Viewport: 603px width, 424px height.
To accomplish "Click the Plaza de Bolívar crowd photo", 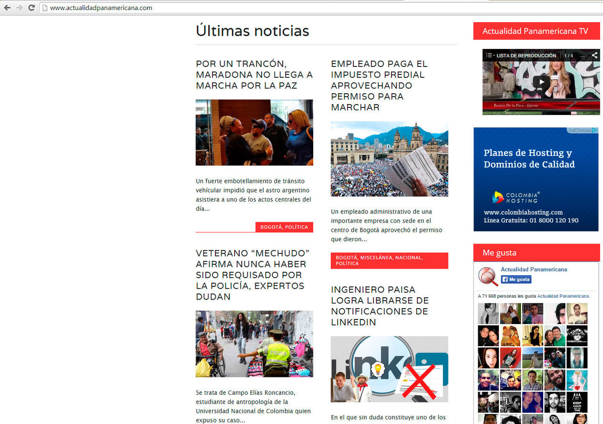I will (390, 159).
